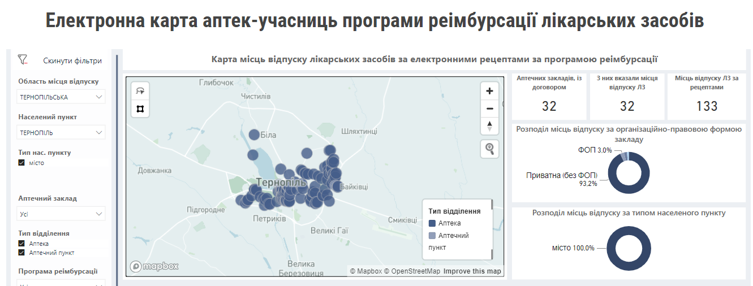
Task: Open the 'Improve this map' link
Action: click(472, 271)
